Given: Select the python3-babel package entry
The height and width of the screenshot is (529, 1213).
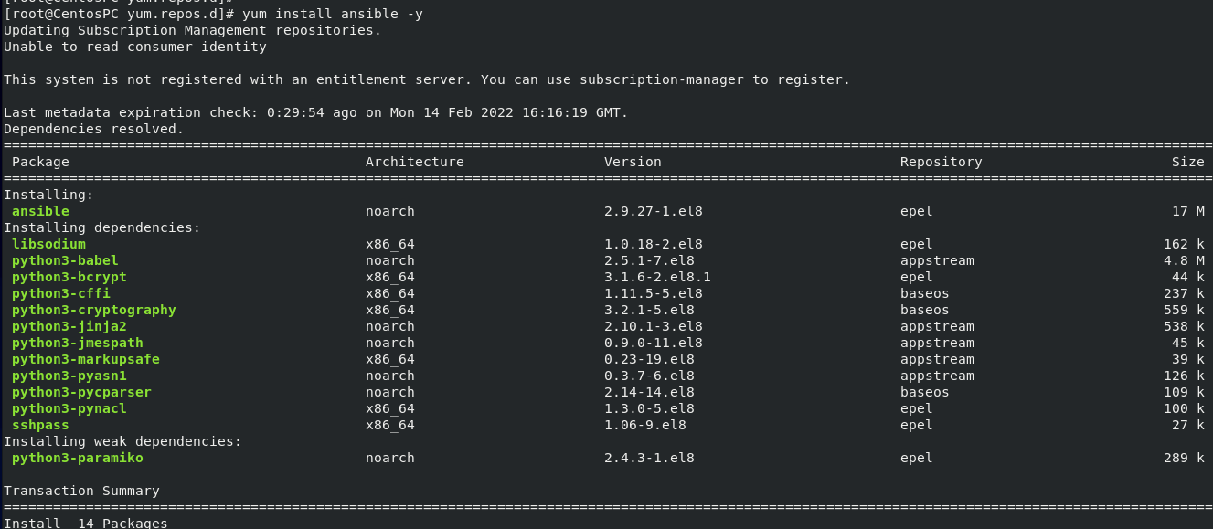Looking at the screenshot, I should [65, 260].
